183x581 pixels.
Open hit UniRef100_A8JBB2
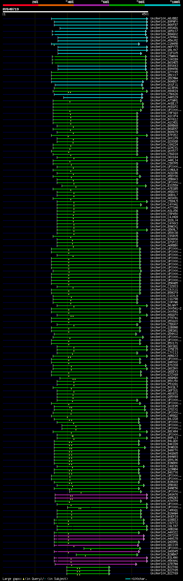point(164,18)
